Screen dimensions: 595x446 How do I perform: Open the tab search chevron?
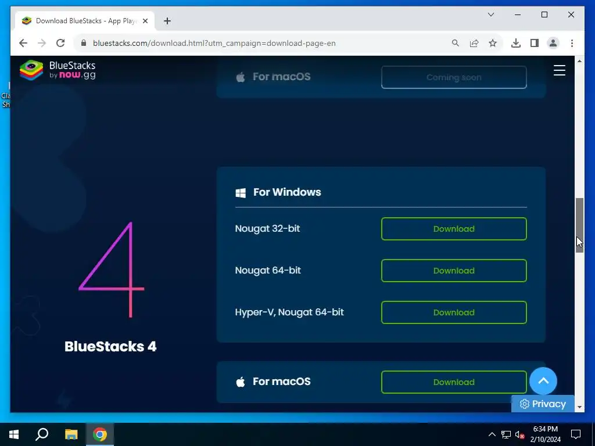490,15
